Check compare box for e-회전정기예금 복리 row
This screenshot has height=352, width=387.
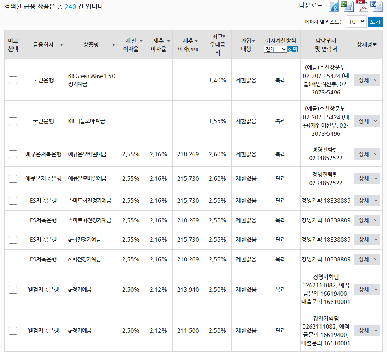[x=13, y=259]
